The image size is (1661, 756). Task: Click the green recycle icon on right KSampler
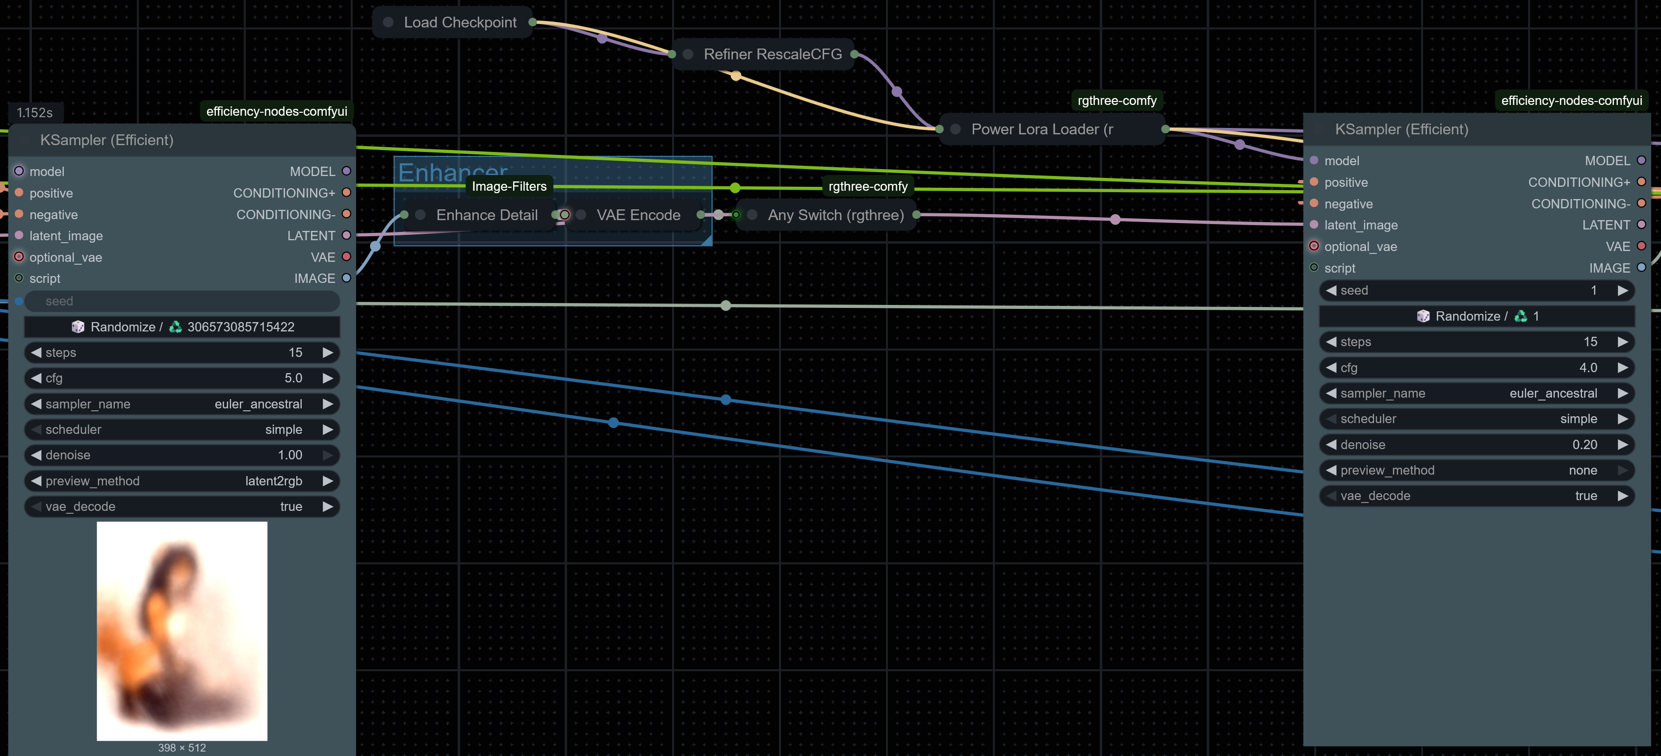[x=1520, y=316]
